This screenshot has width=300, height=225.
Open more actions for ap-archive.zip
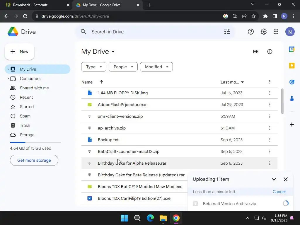[x=270, y=128]
